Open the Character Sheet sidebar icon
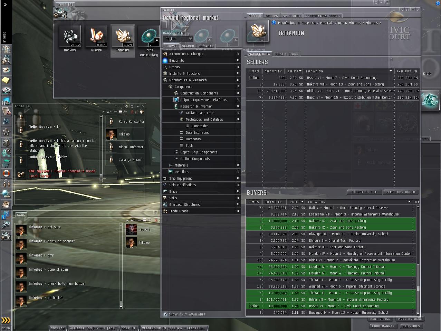This screenshot has height=331, width=441. point(6,49)
